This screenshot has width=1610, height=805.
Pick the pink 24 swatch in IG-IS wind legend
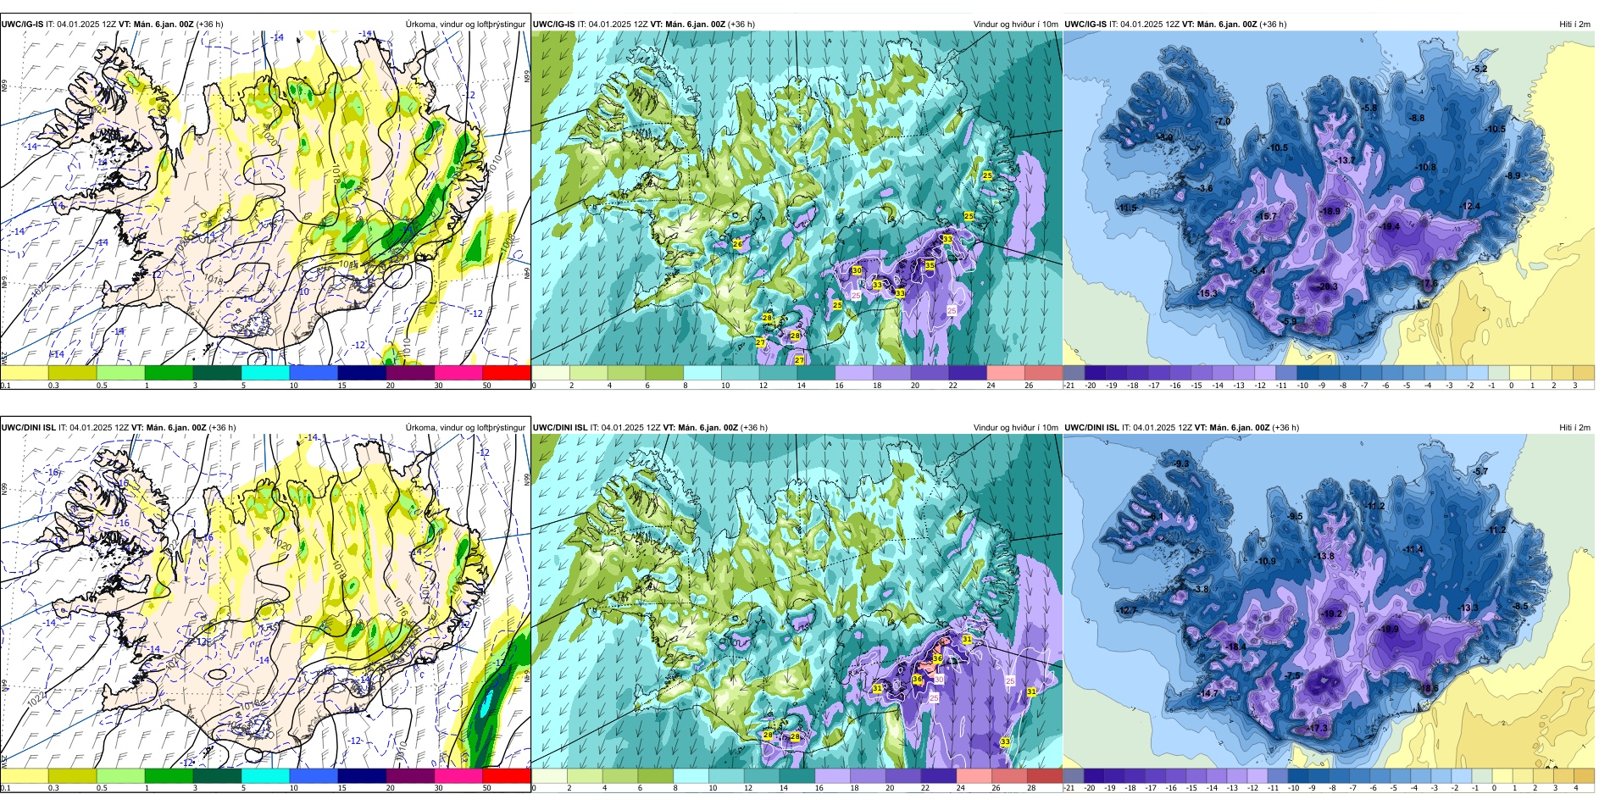pos(1006,373)
